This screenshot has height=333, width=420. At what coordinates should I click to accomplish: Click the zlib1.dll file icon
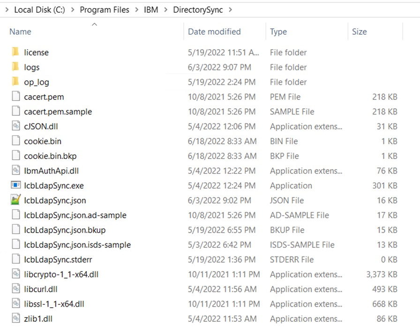tap(16, 318)
